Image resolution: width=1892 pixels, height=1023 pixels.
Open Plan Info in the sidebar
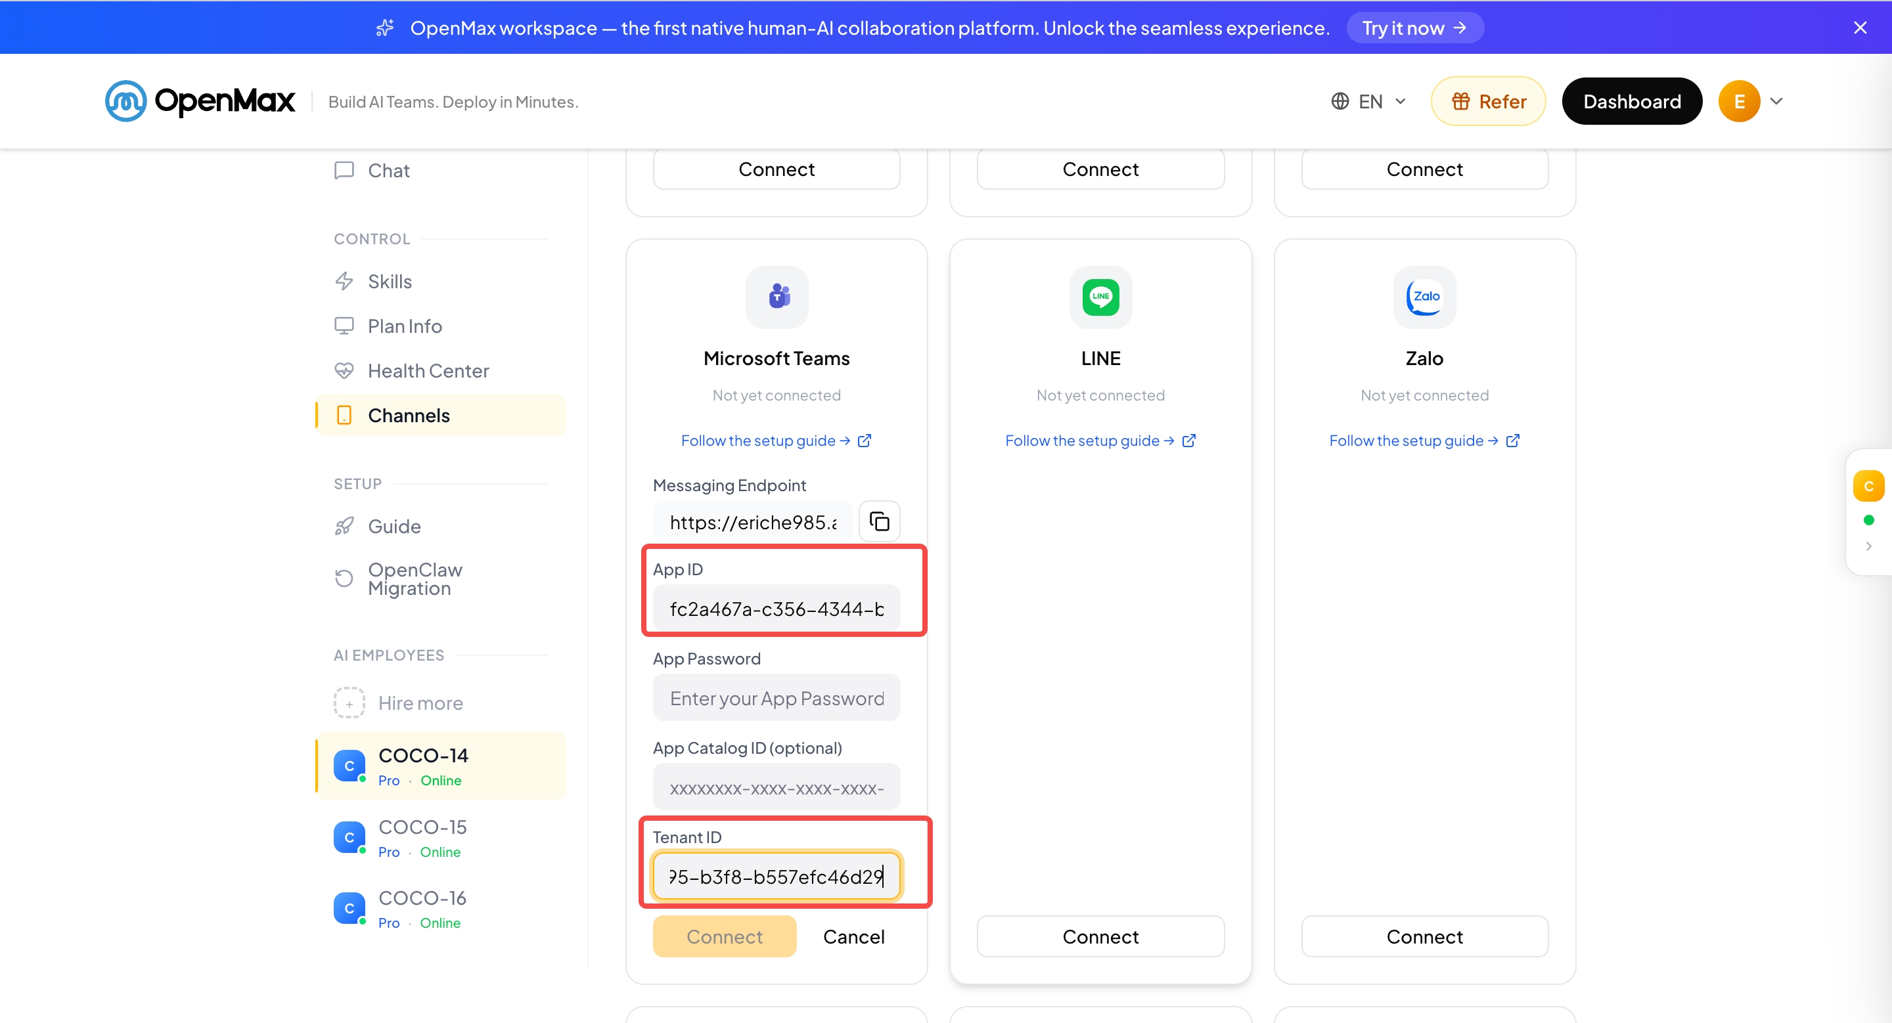point(441,326)
